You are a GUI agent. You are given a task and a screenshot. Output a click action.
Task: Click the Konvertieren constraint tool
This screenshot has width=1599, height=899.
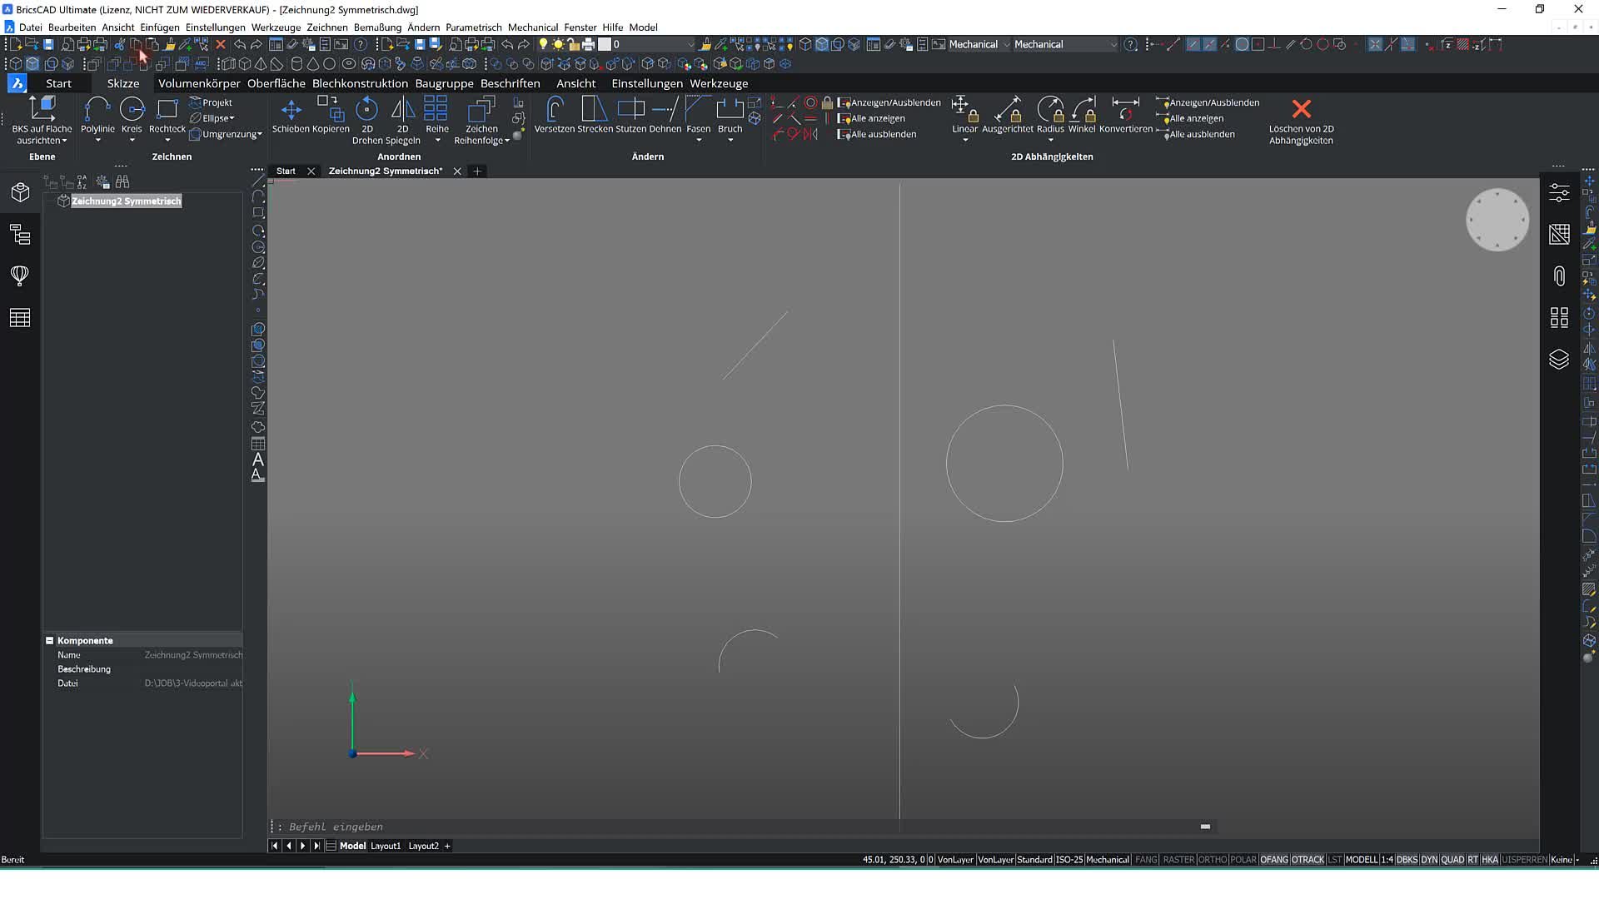[1126, 116]
